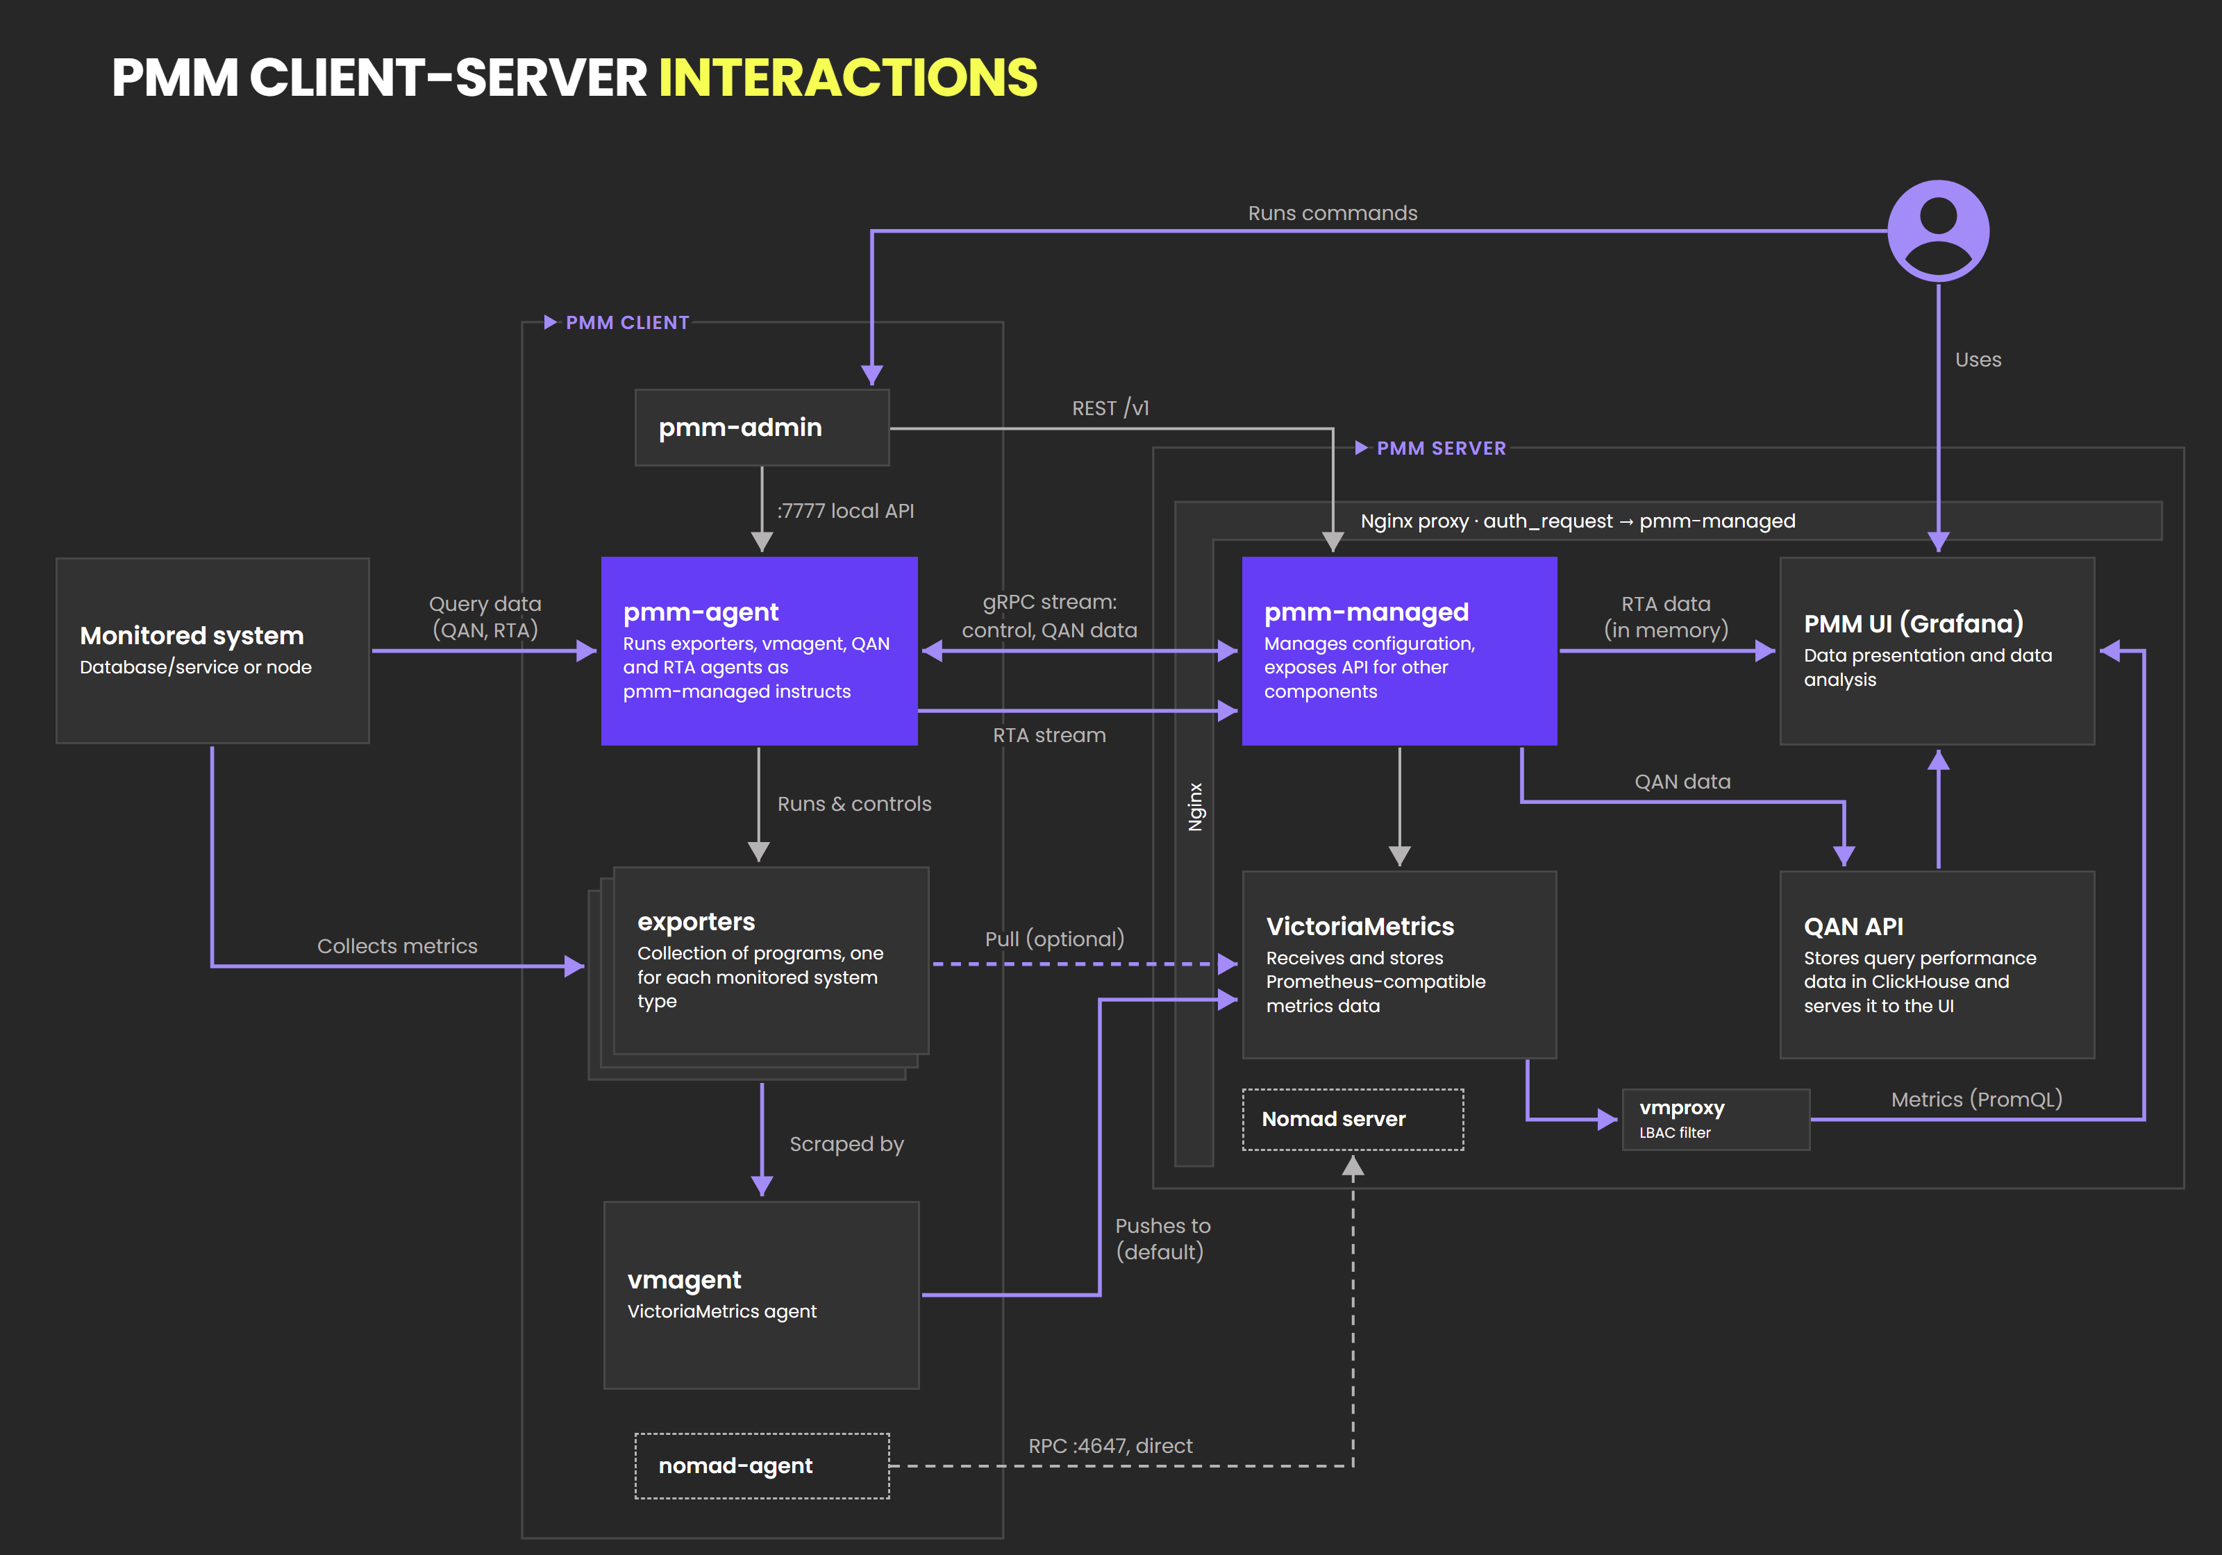Select the nomad-agent dashed box
The height and width of the screenshot is (1555, 2222).
tap(762, 1466)
